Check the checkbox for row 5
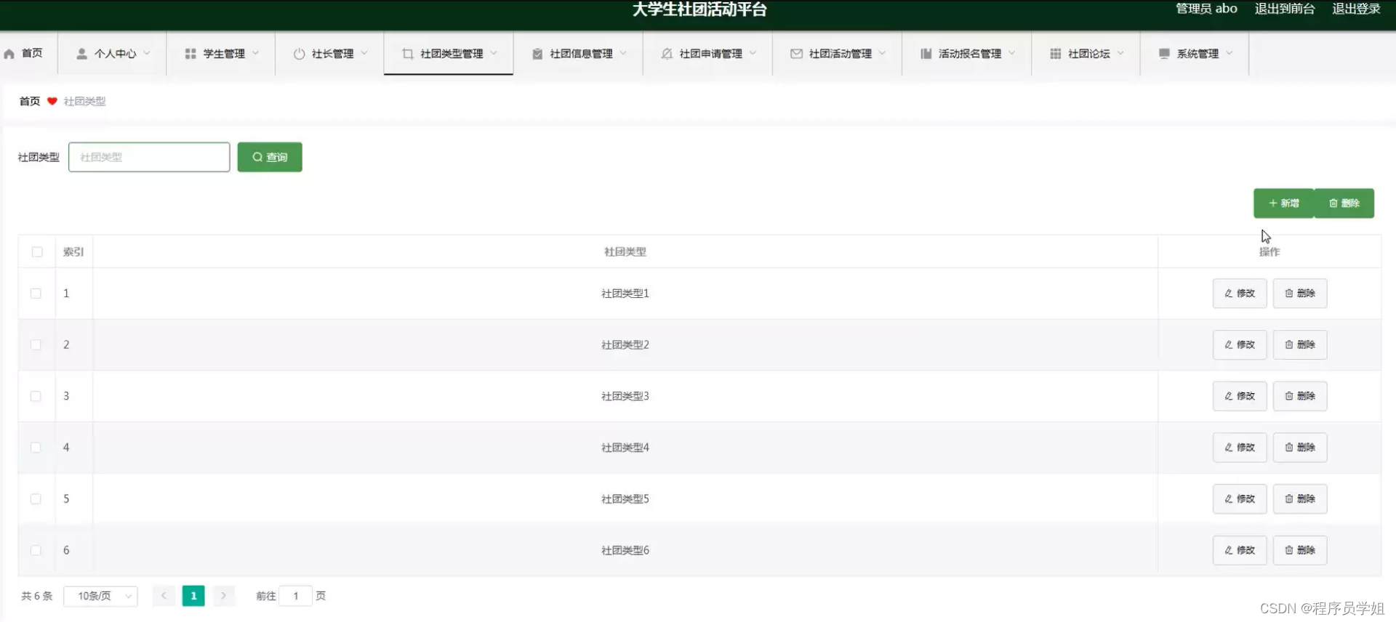 [x=36, y=499]
